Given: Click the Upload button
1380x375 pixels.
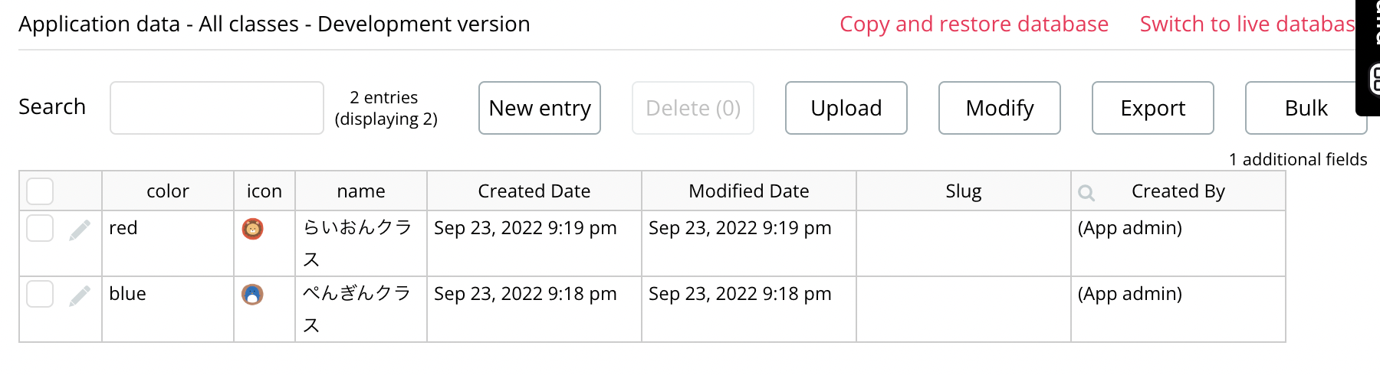Looking at the screenshot, I should (846, 108).
